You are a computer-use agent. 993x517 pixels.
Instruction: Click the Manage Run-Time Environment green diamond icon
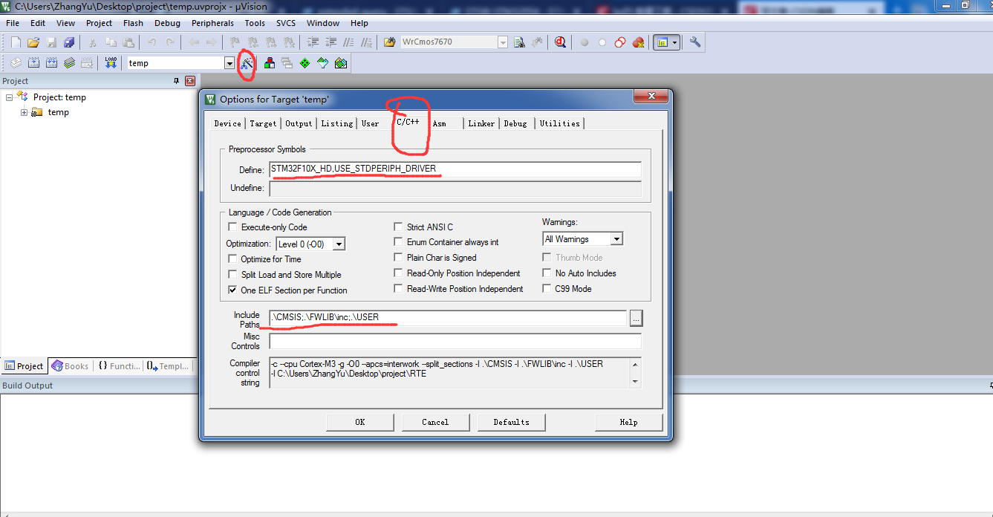[x=305, y=63]
